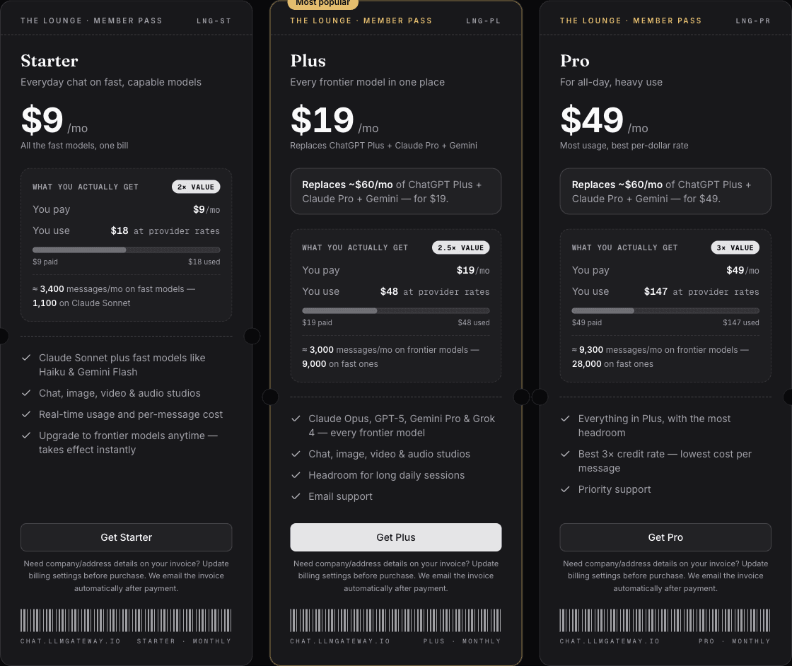Click the Pro 'Replaces ~$60/mo' callout box

pyautogui.click(x=665, y=192)
